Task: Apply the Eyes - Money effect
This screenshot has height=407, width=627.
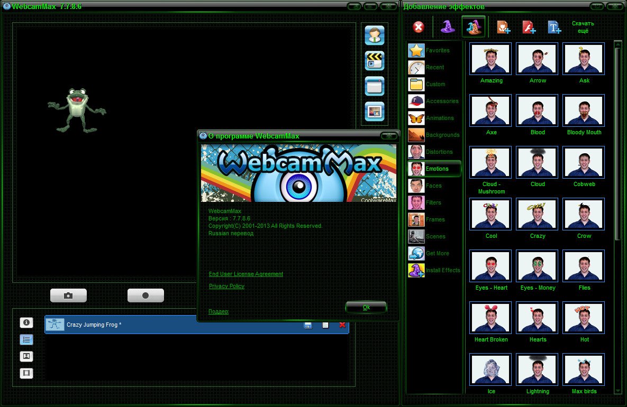Action: pos(537,266)
